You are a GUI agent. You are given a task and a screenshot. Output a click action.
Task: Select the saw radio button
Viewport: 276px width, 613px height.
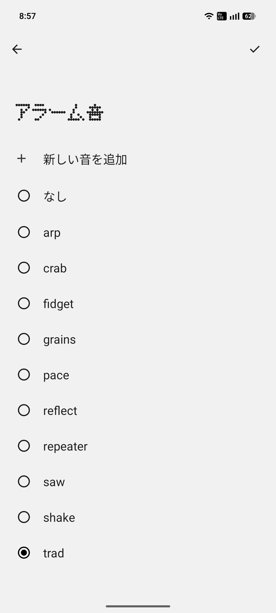tap(24, 482)
